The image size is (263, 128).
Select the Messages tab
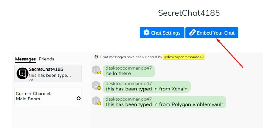[x=25, y=59]
